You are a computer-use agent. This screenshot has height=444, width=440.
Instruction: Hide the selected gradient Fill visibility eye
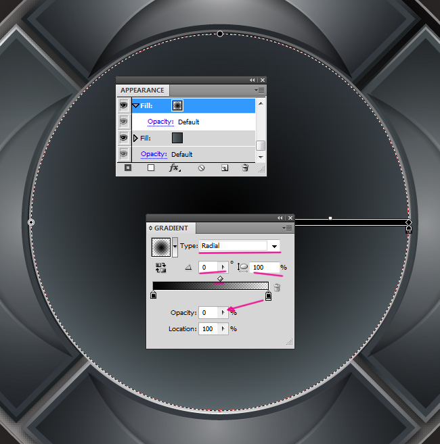pyautogui.click(x=124, y=105)
